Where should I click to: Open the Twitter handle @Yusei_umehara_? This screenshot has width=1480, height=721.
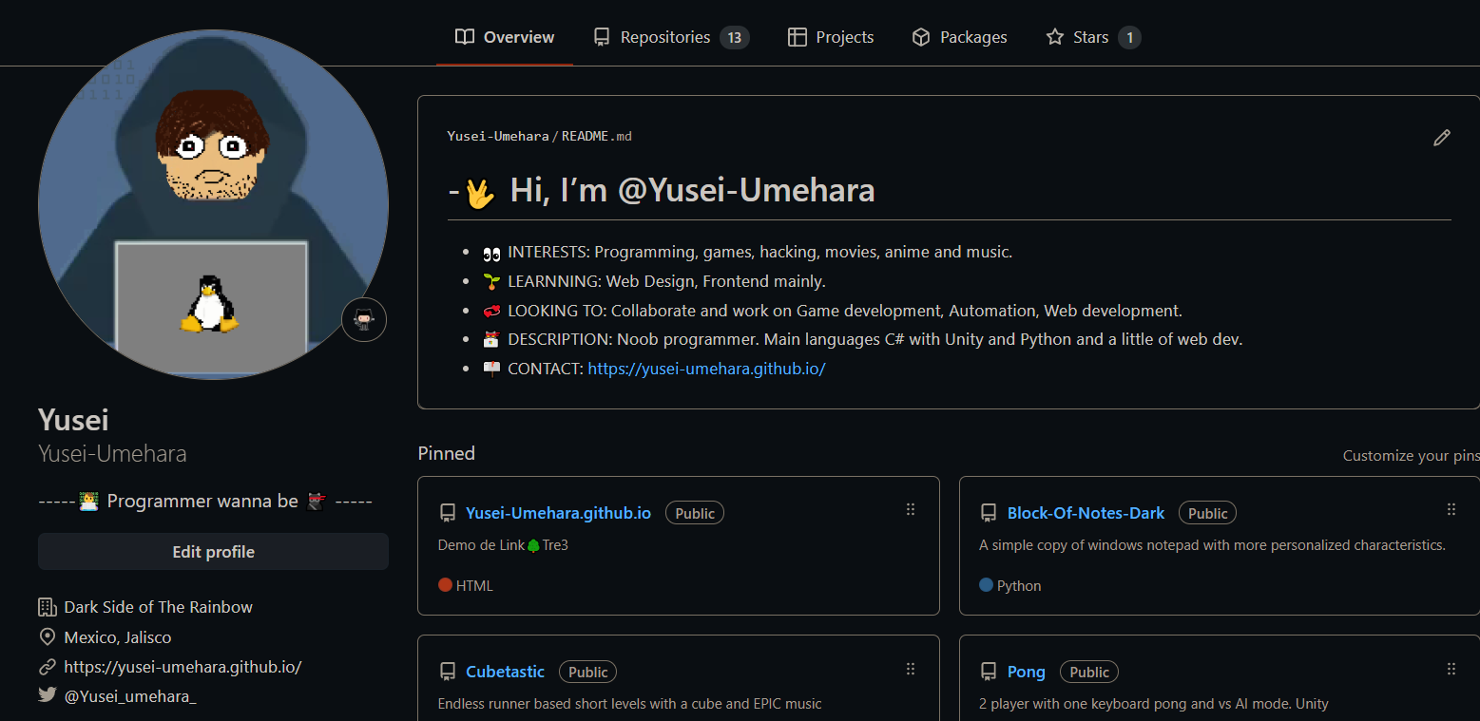[130, 696]
